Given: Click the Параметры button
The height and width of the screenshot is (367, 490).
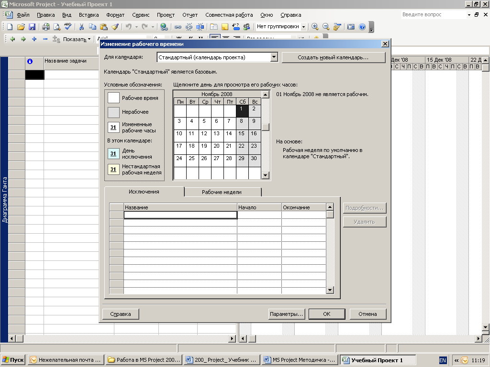Looking at the screenshot, I should tap(287, 314).
